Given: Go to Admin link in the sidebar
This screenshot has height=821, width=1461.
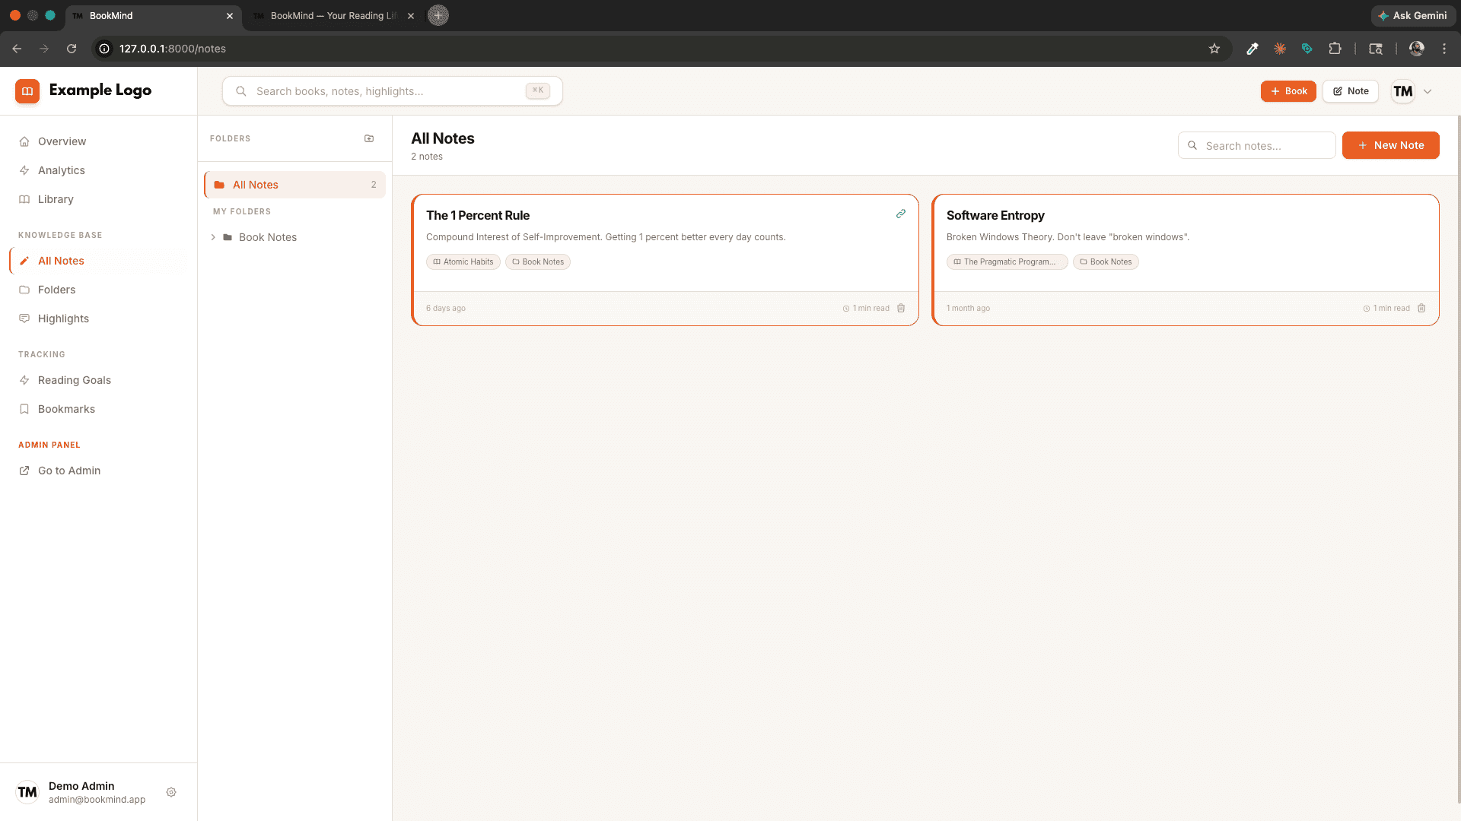Looking at the screenshot, I should [99, 471].
